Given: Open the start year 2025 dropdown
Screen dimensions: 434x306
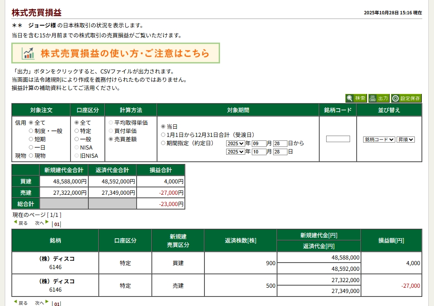Looking at the screenshot, I should (235, 143).
